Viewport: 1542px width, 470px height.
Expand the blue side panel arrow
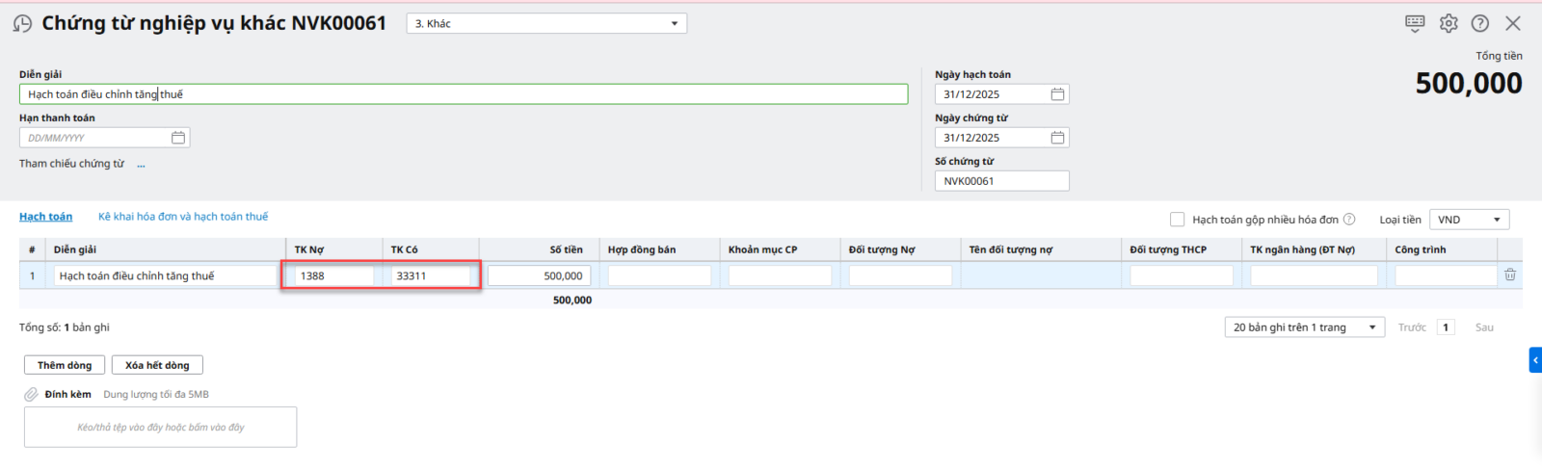[1535, 360]
